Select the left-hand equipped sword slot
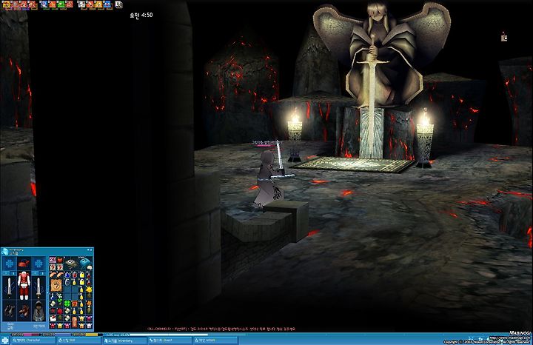The image size is (533, 345). [x=9, y=288]
